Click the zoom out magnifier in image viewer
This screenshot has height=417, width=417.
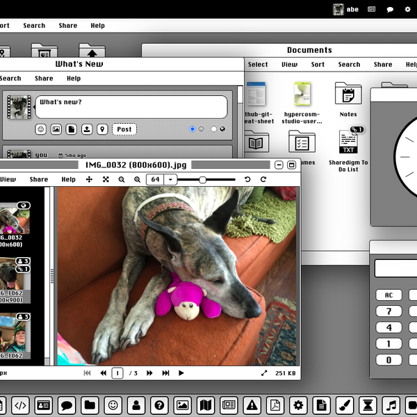122,179
